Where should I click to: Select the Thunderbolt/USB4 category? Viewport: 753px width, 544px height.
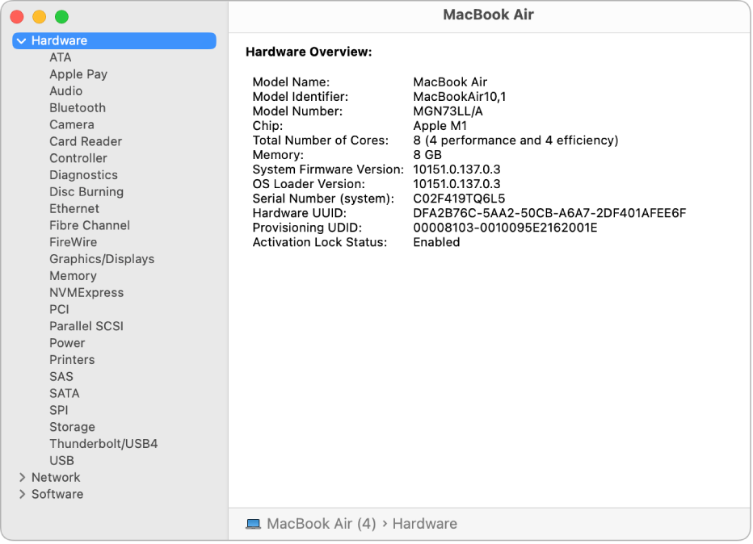pyautogui.click(x=103, y=443)
